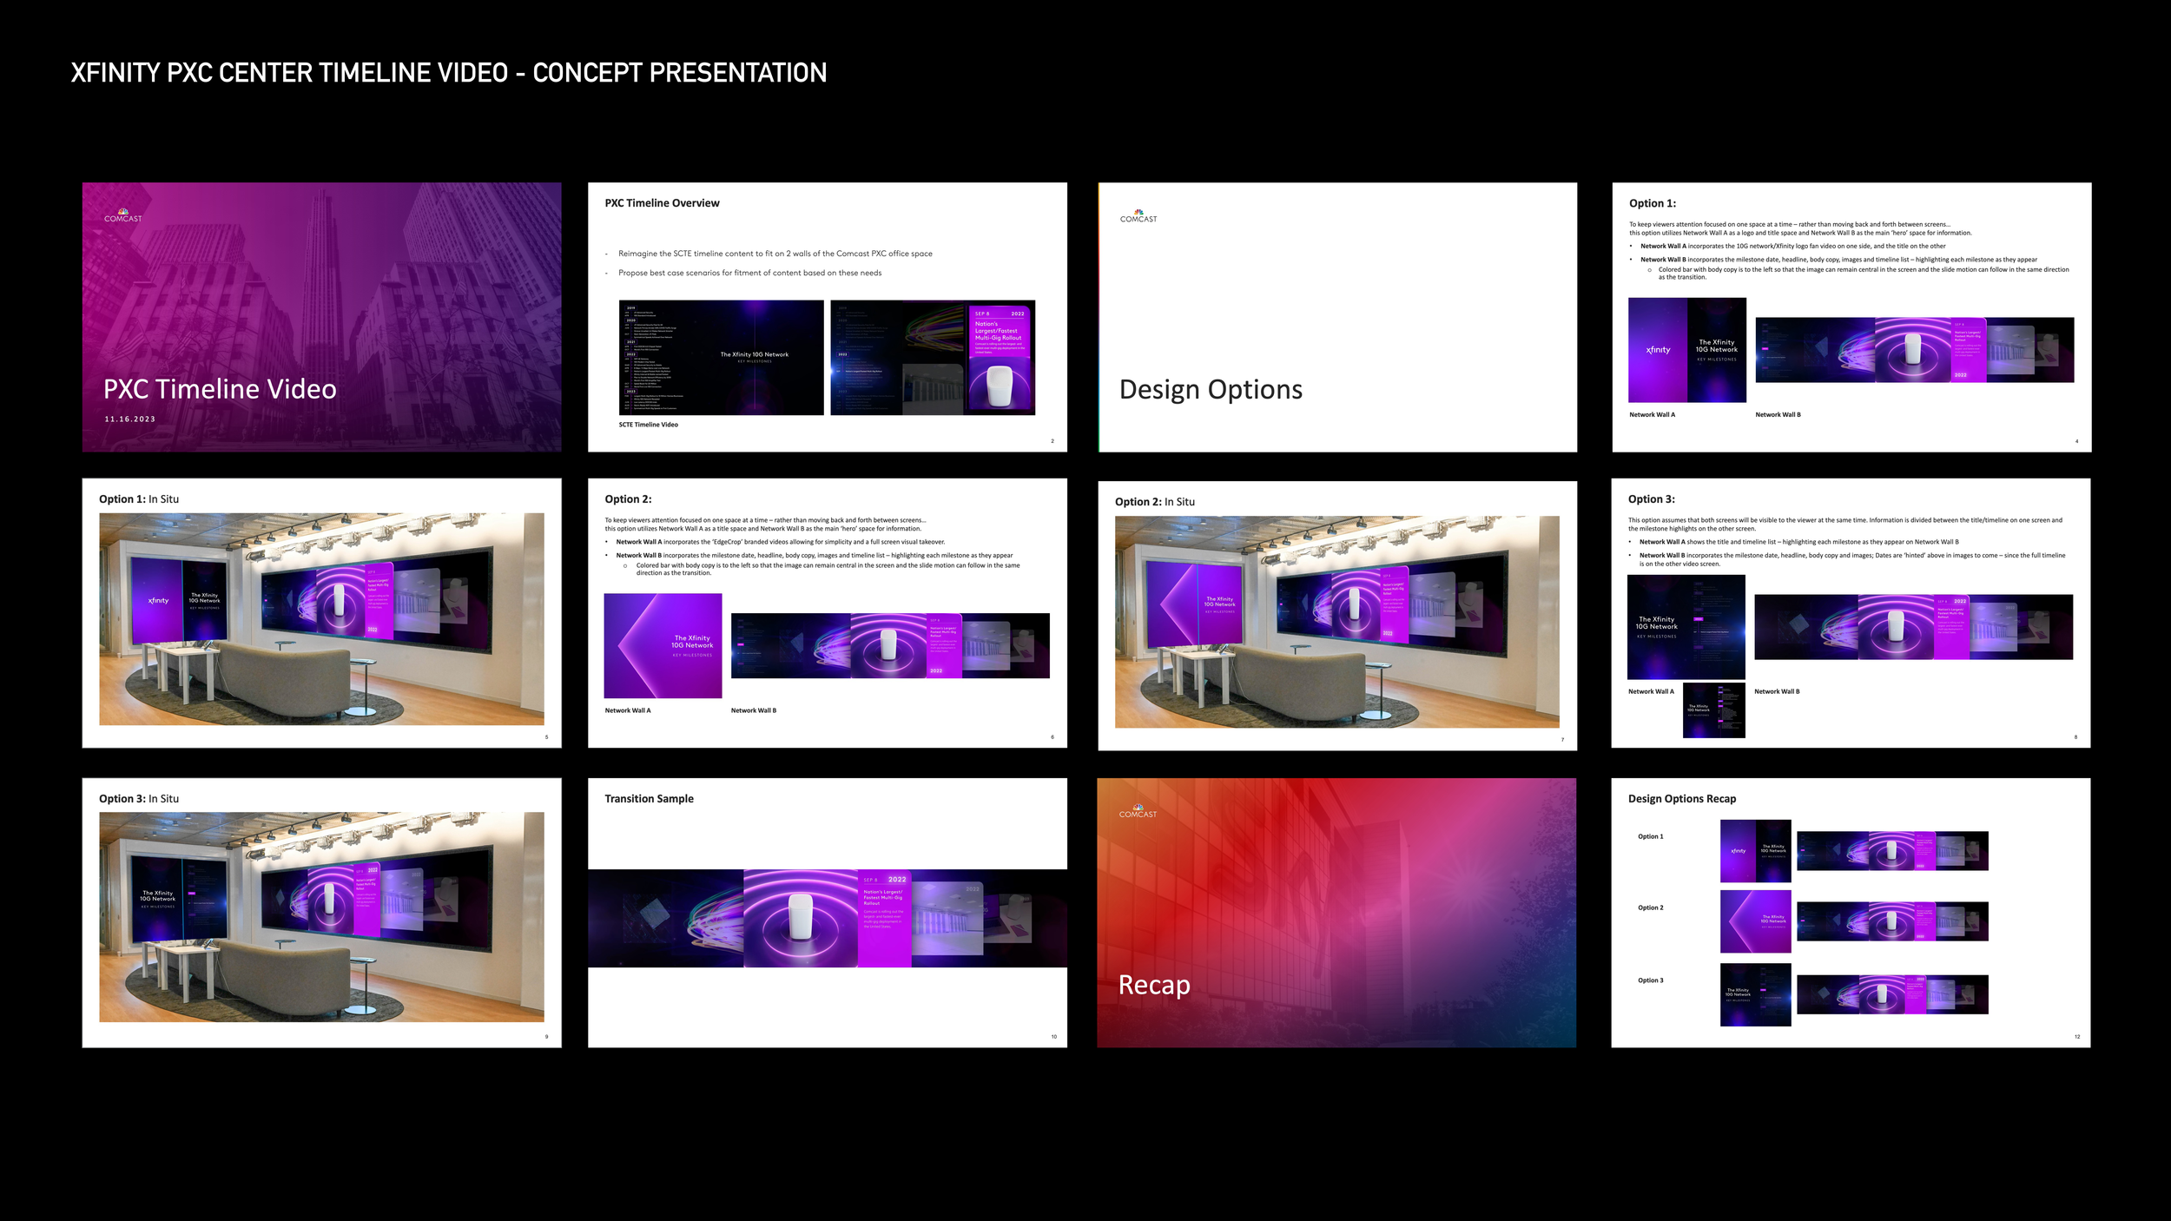Image resolution: width=2171 pixels, height=1221 pixels.
Task: Click the Network Wall B strip image in Option 3
Action: pos(1914,627)
